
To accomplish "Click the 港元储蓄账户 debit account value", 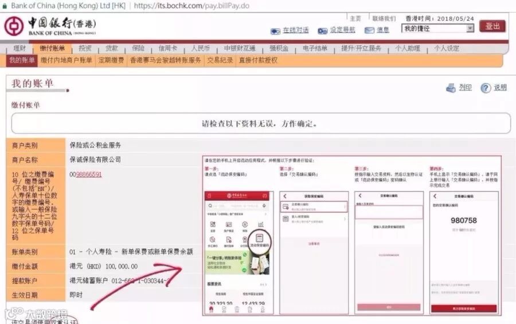I will click(120, 280).
